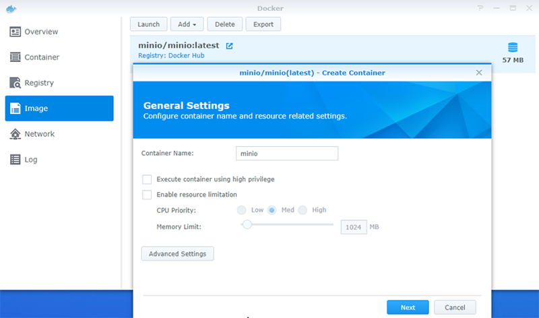Go to Image section
This screenshot has height=318, width=539.
pyautogui.click(x=59, y=108)
